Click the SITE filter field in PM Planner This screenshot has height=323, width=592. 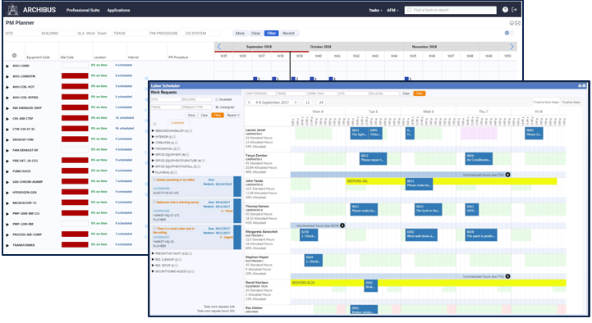[22, 33]
